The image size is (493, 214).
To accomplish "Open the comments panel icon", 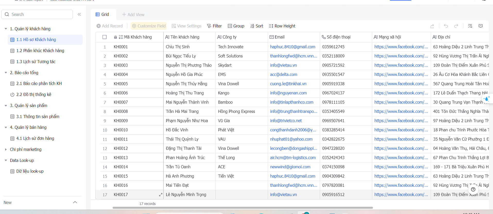I will pyautogui.click(x=481, y=26).
